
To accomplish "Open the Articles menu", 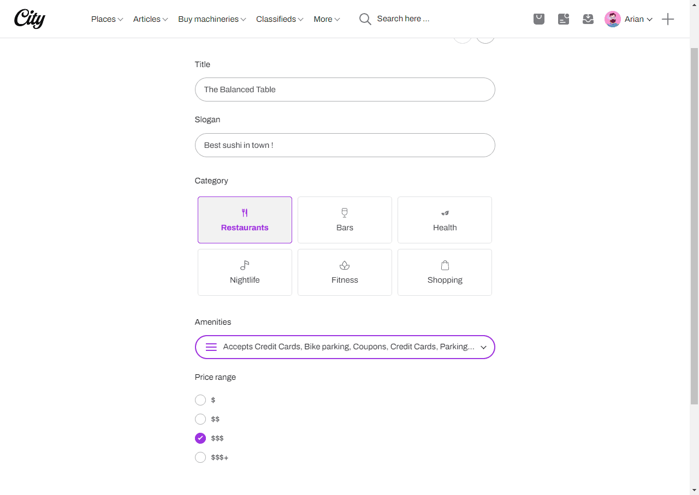I will pyautogui.click(x=150, y=19).
